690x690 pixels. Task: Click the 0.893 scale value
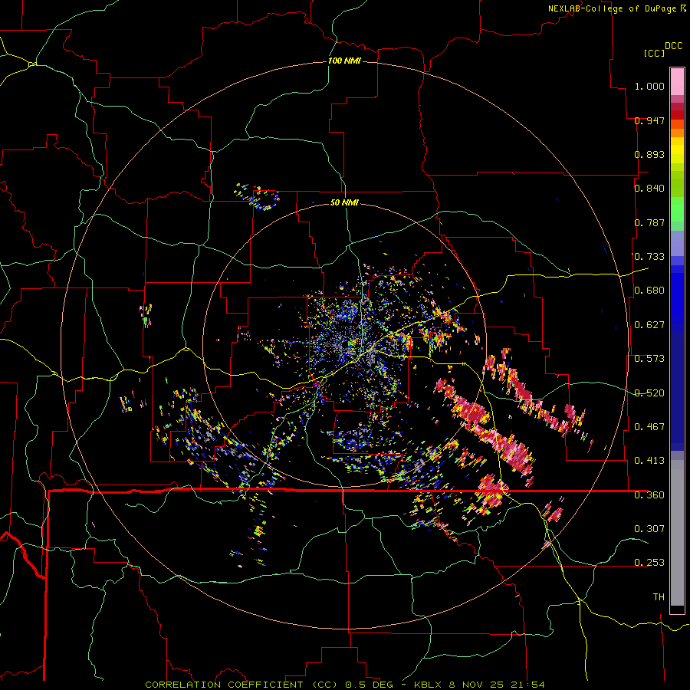[x=649, y=154]
